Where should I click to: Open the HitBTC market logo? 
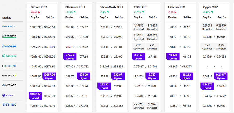9,66
